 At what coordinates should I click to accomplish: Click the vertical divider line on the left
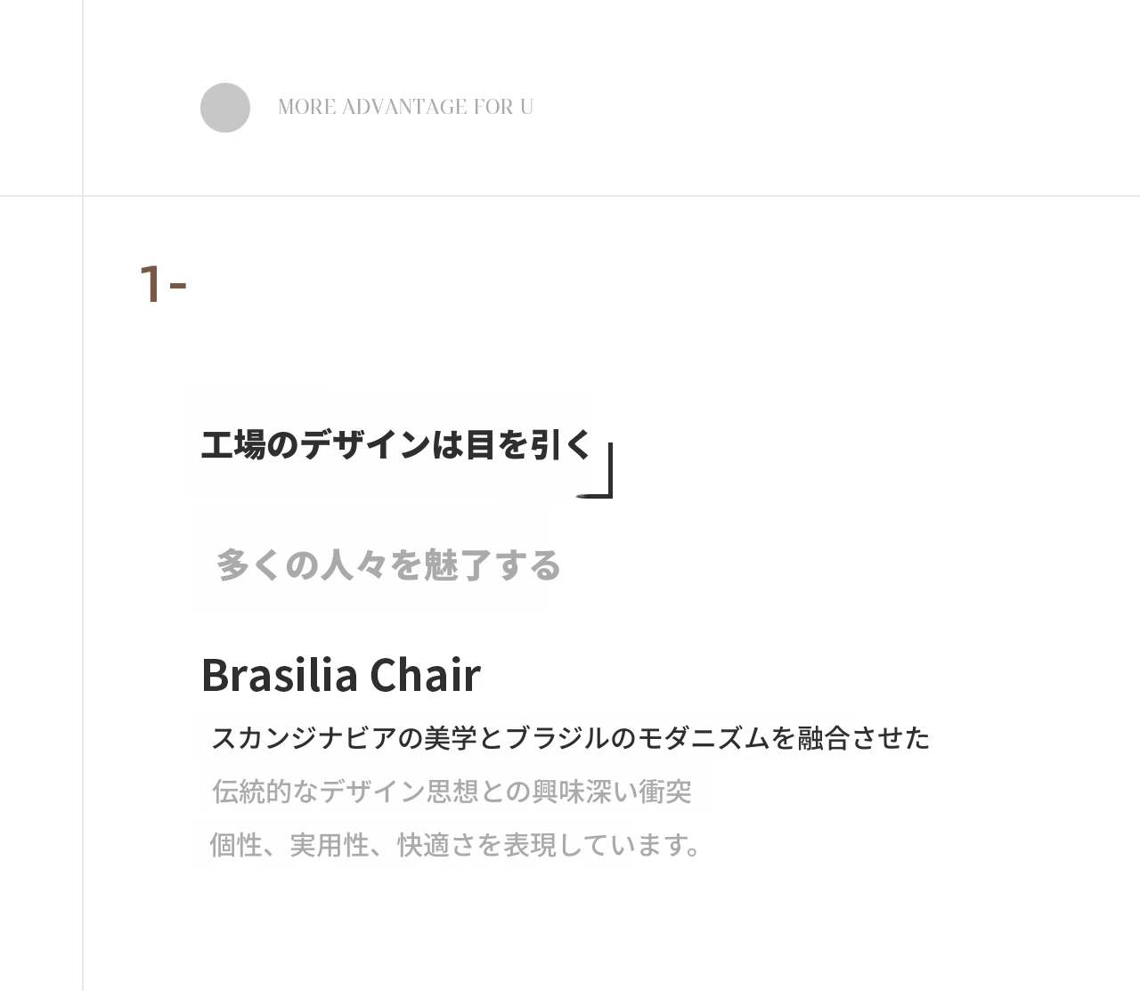tap(83, 495)
